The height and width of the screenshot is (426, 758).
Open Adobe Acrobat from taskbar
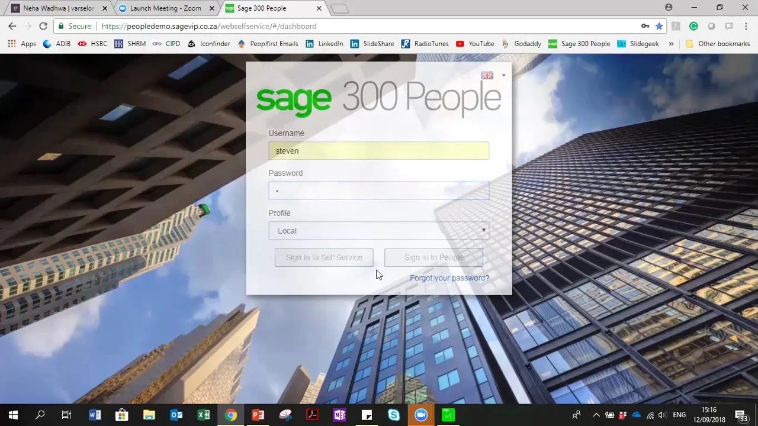coord(312,415)
